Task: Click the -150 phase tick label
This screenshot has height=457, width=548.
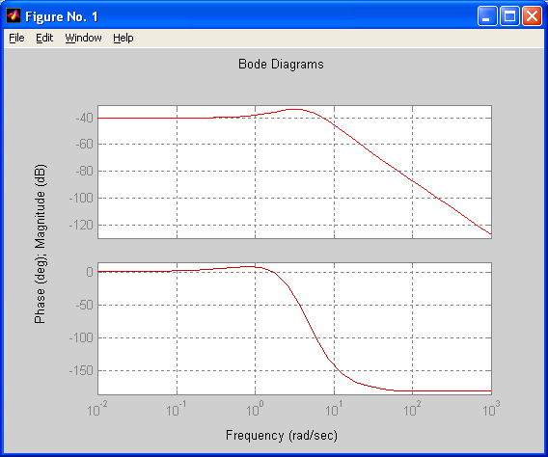Action: point(81,370)
